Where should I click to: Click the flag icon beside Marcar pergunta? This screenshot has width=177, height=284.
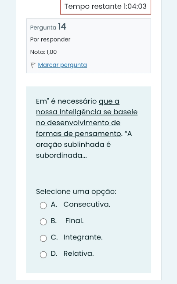point(33,65)
